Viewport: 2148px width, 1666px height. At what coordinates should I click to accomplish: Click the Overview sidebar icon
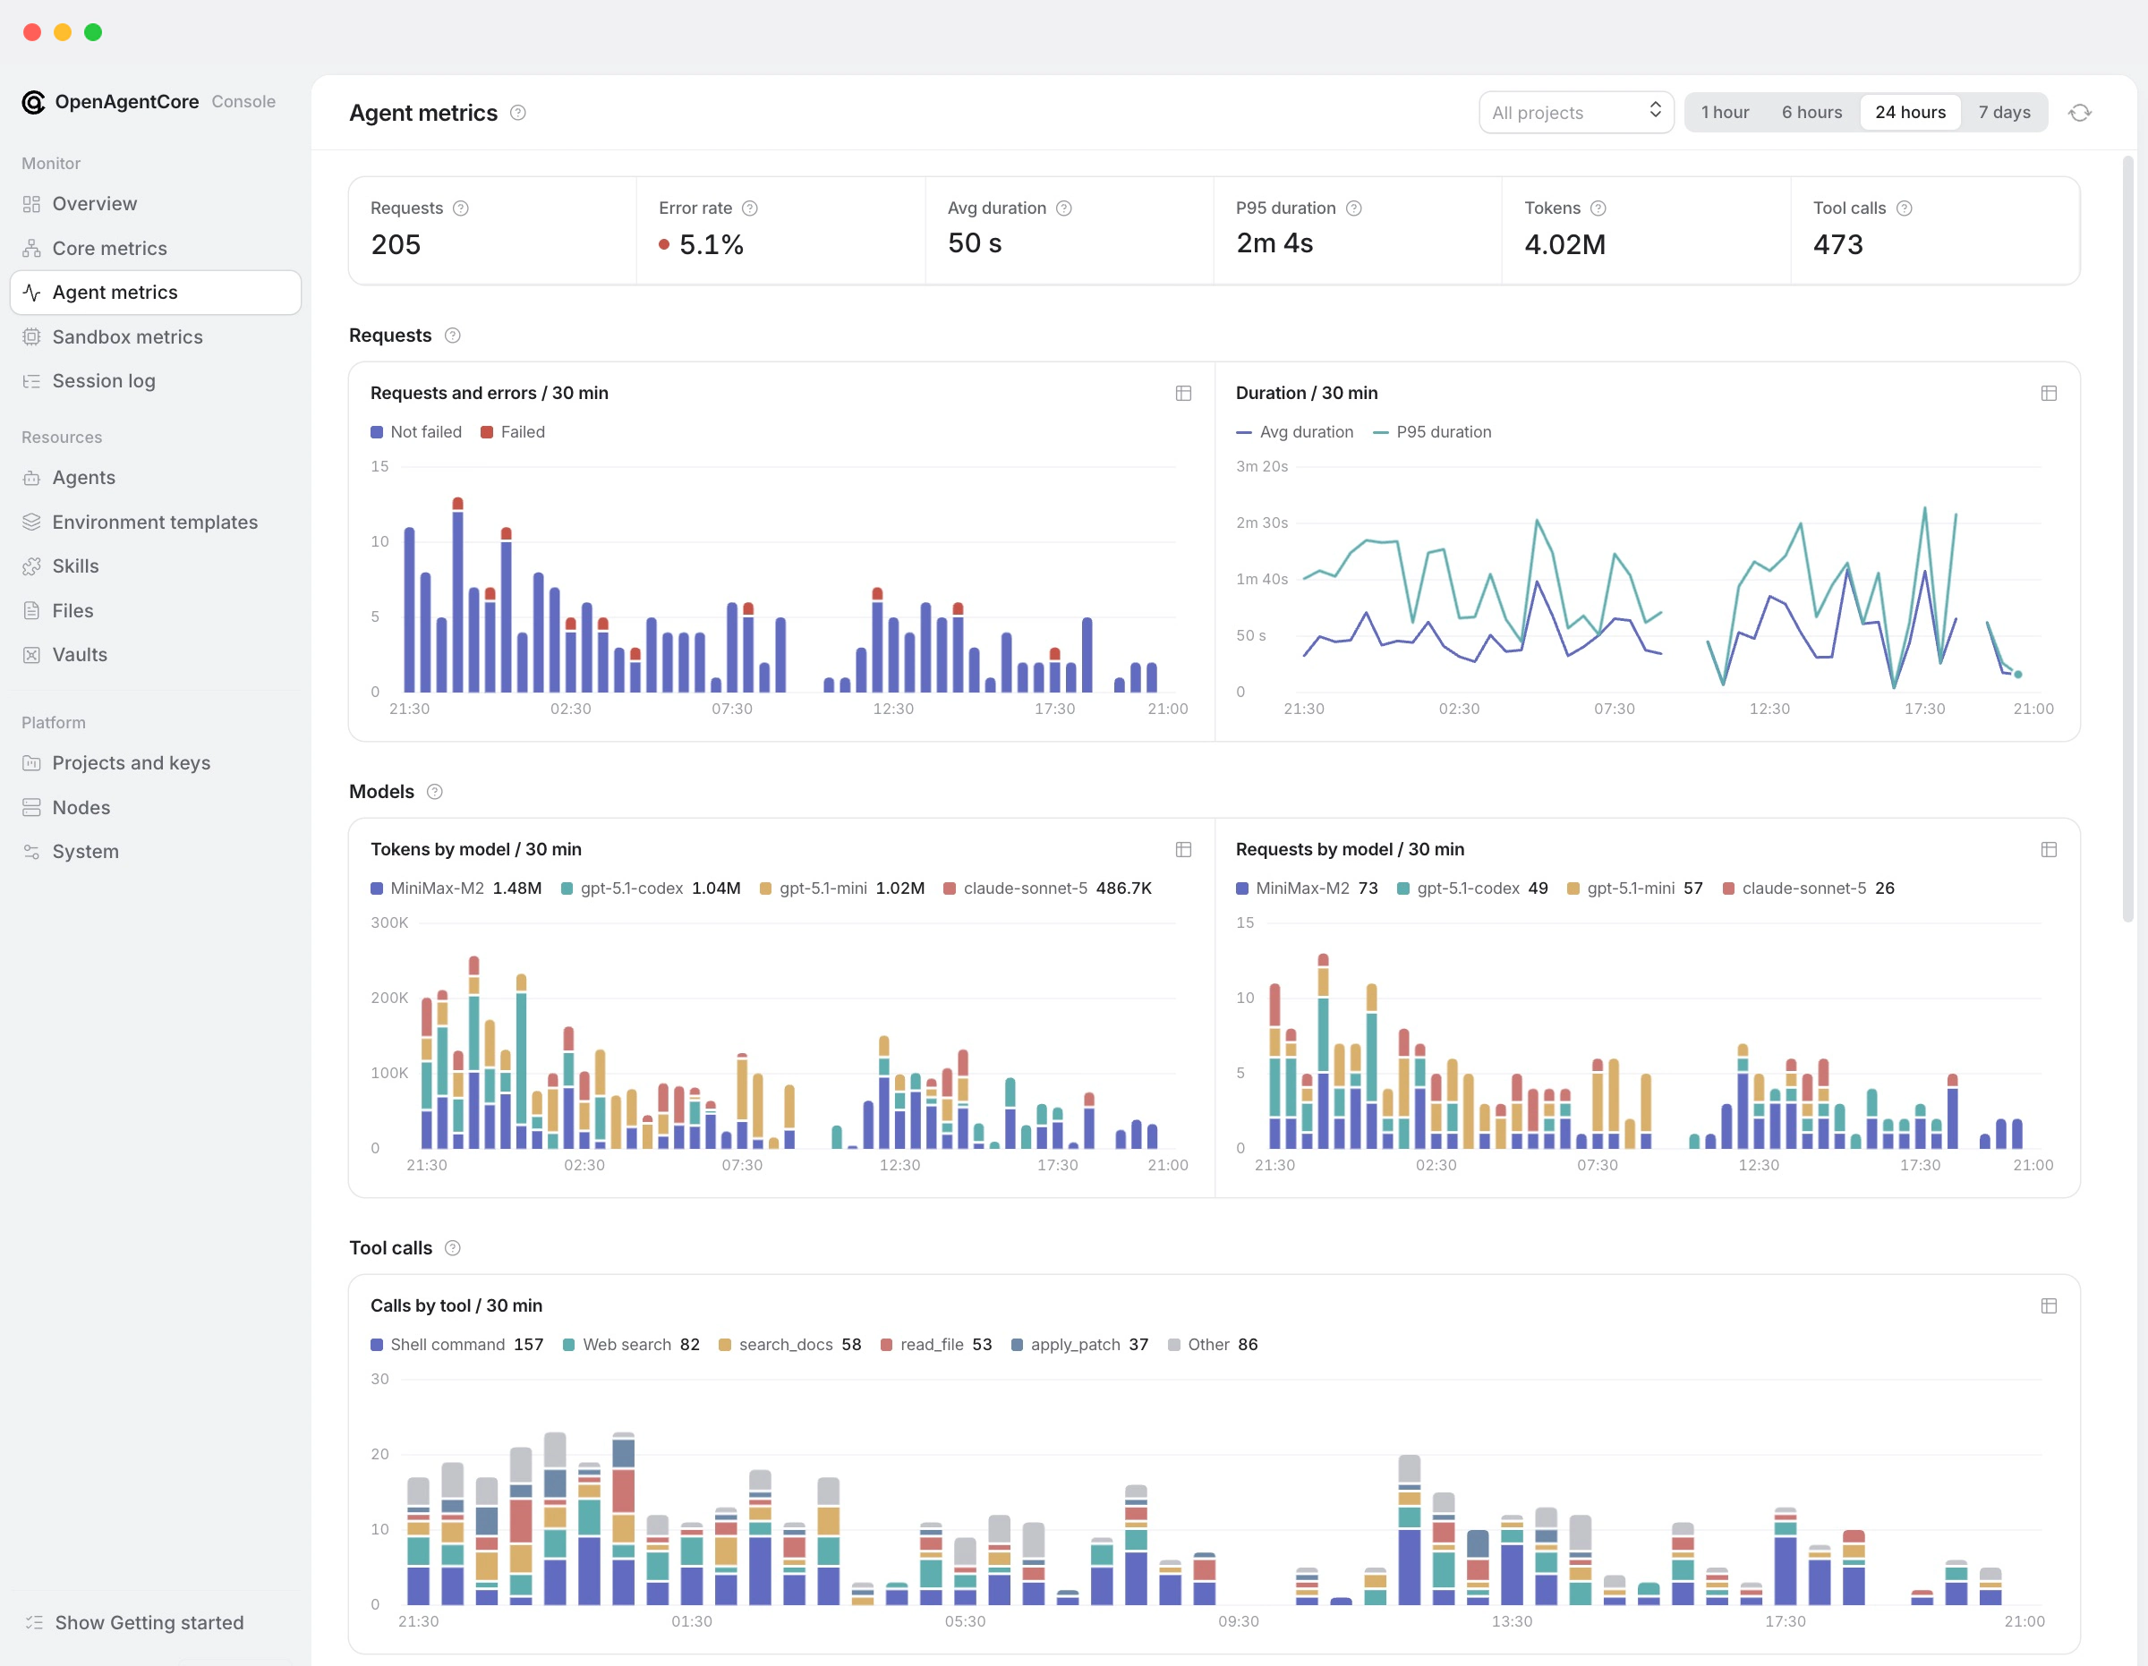coord(31,205)
